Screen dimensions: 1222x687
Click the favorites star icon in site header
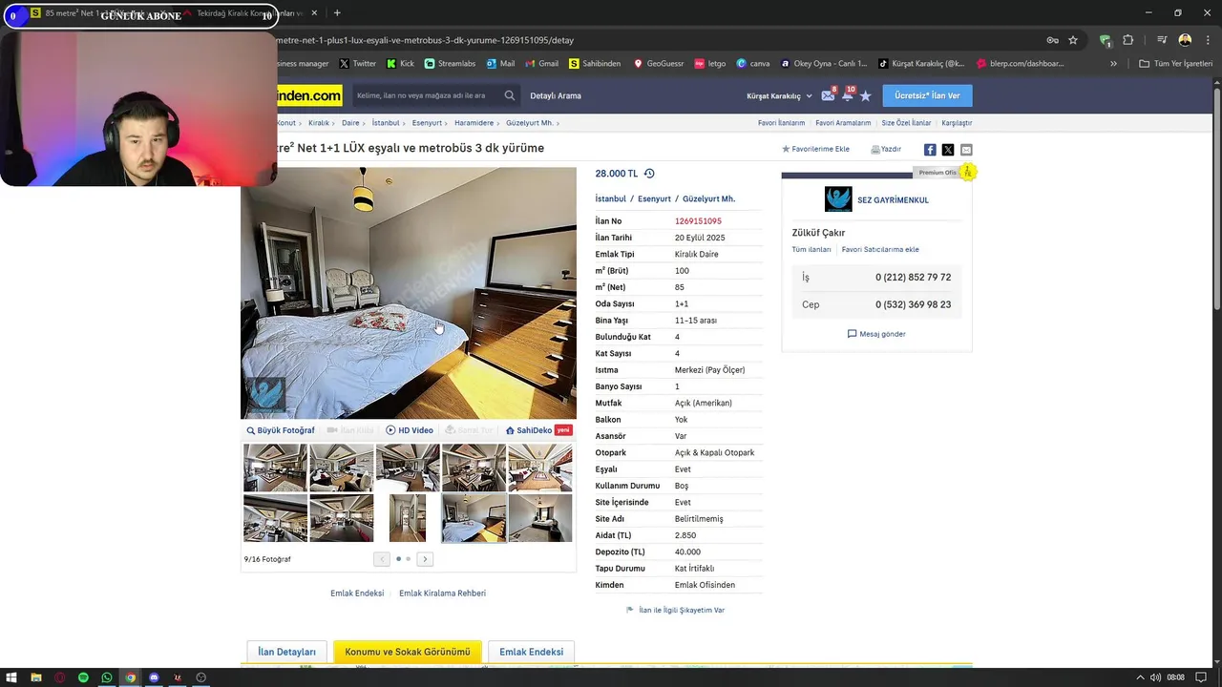click(866, 95)
